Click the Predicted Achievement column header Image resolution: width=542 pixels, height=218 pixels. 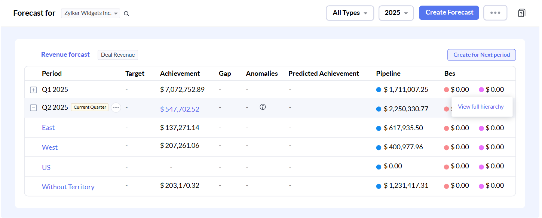[x=324, y=74]
